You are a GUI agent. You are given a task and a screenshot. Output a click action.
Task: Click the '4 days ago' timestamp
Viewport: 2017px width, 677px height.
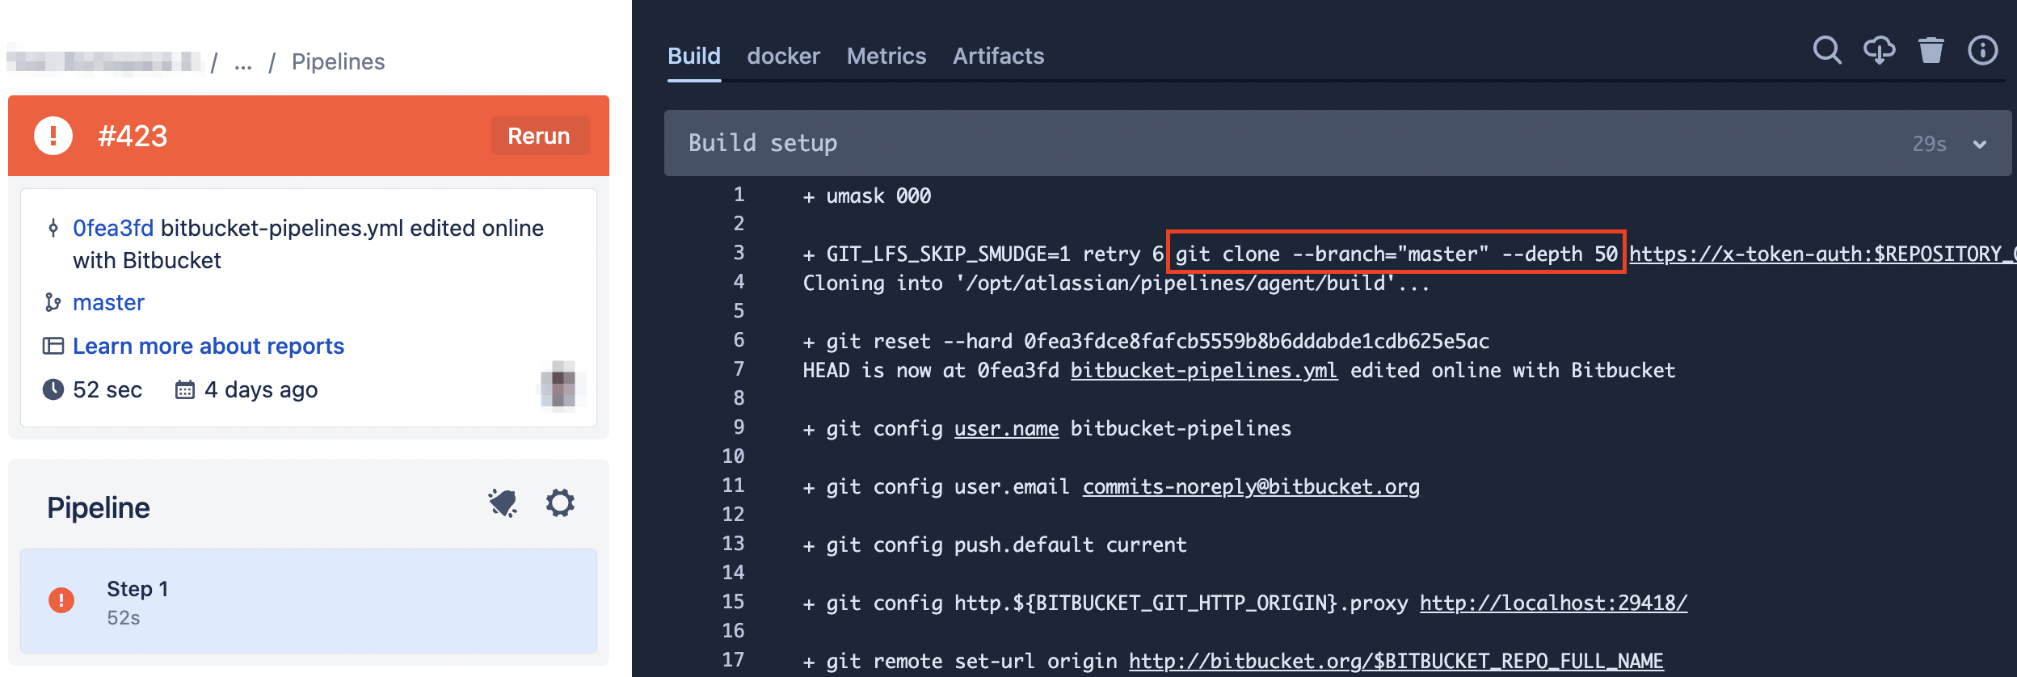coord(261,390)
